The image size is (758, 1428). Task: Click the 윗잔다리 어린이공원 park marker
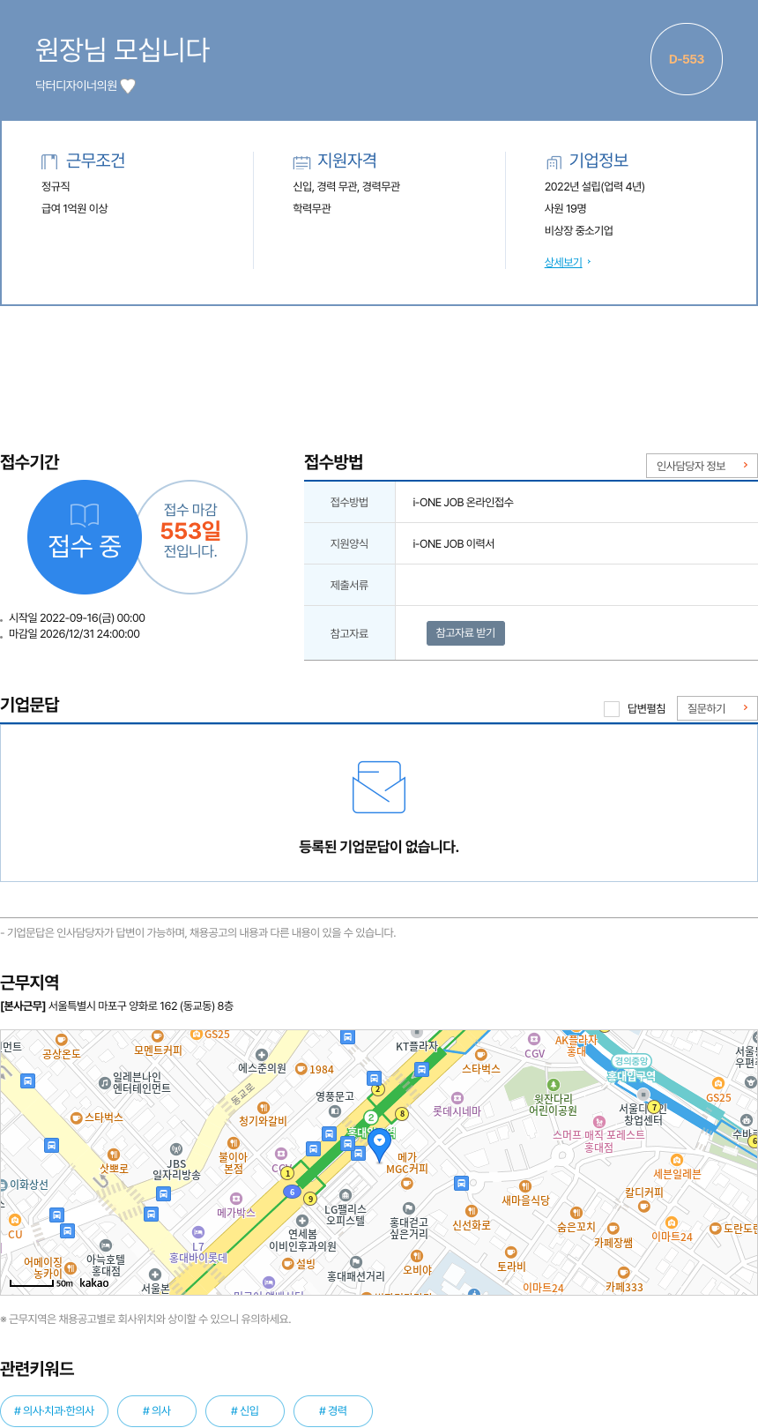click(x=554, y=1084)
